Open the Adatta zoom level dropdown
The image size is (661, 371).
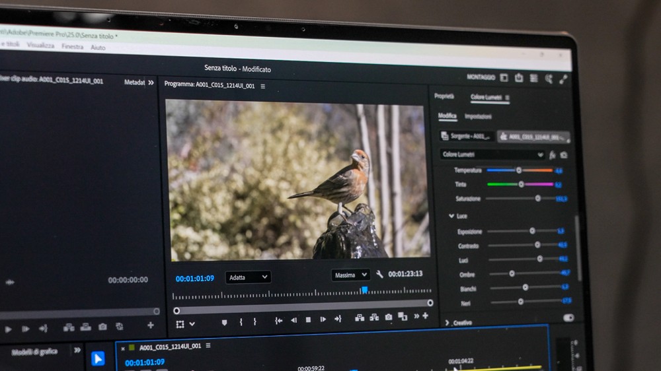248,277
